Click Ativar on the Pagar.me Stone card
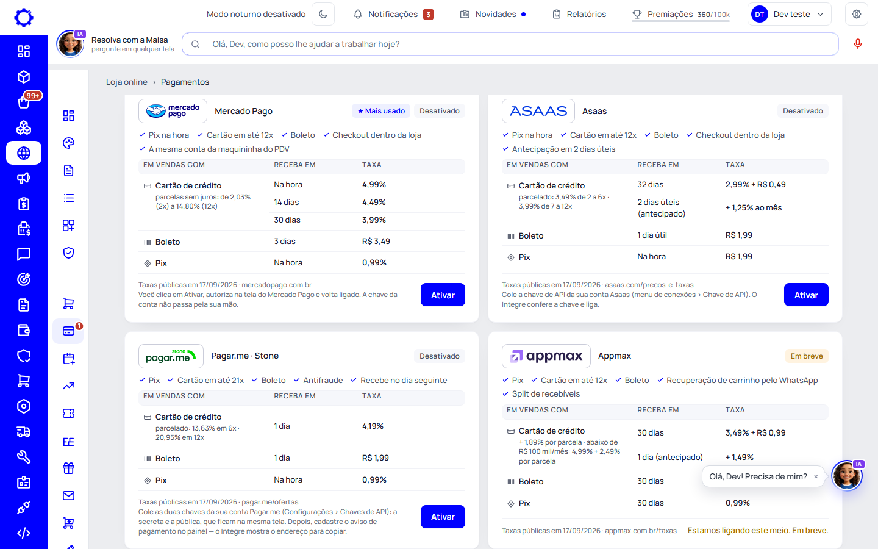 tap(443, 517)
